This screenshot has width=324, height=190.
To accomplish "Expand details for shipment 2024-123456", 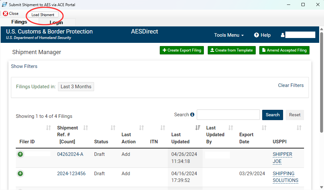I will point(20,174).
